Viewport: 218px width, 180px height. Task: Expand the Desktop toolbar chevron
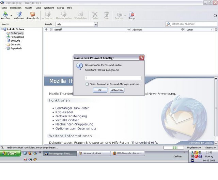[184, 152]
